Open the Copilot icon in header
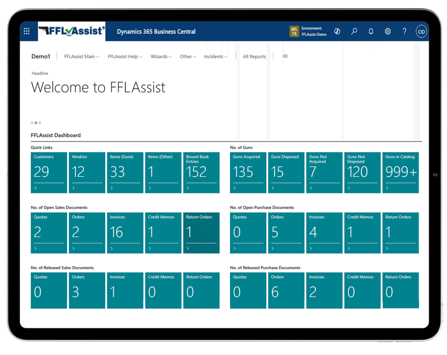 coord(337,31)
